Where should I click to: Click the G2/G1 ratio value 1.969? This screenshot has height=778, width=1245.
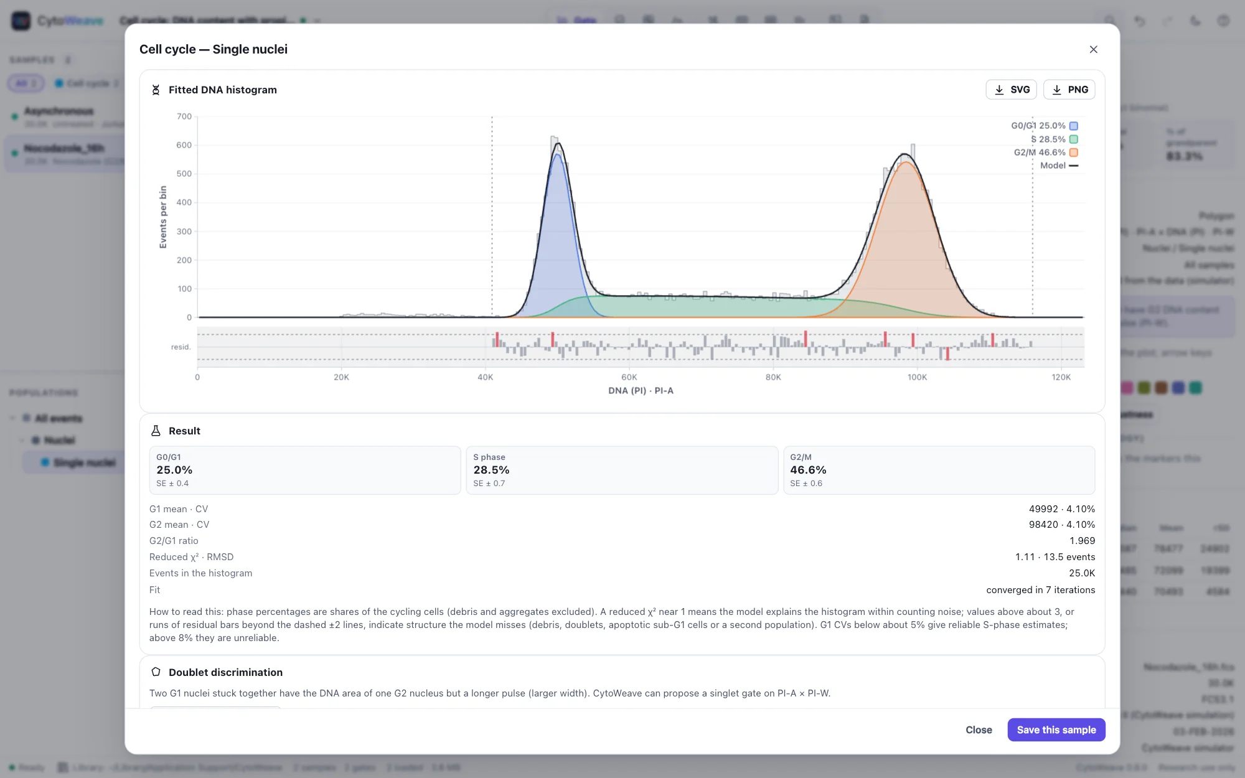(x=1082, y=541)
